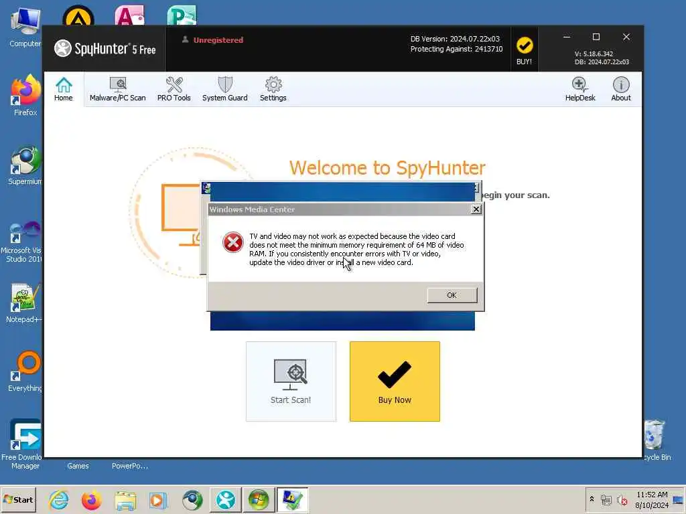Click the DB Version text in header
686x514 pixels.
(x=455, y=39)
